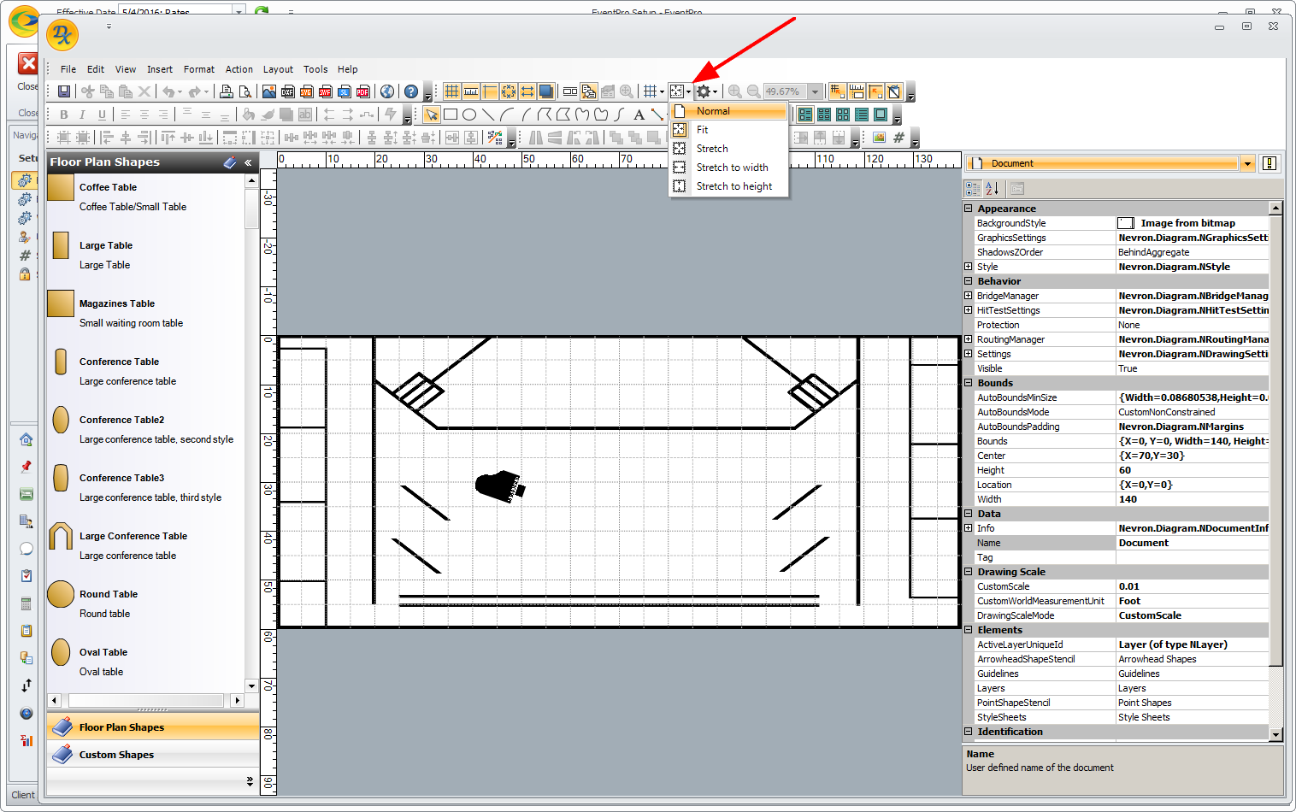Click the SWF export icon
The width and height of the screenshot is (1296, 812).
tap(326, 91)
